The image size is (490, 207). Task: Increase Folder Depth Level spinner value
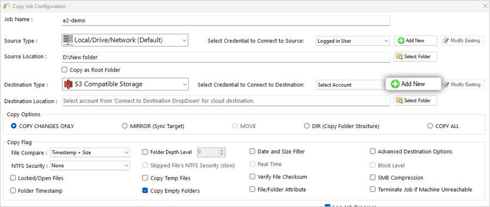coord(222,150)
